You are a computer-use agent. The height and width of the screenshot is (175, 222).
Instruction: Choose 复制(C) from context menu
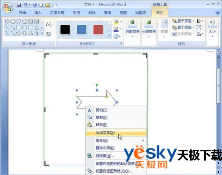[116, 117]
